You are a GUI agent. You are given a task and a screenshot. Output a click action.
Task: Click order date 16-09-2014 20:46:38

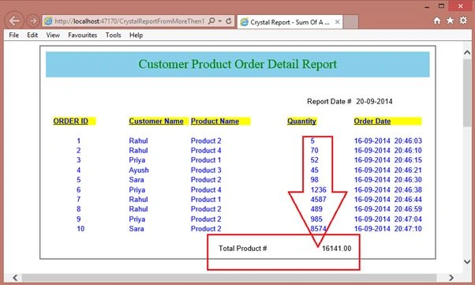coord(388,190)
